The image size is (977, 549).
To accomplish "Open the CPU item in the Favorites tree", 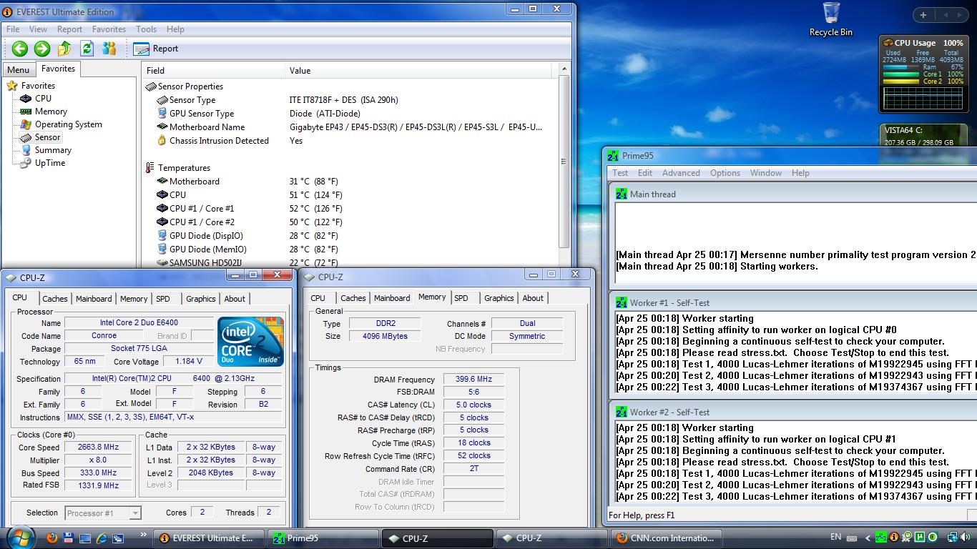I will click(36, 99).
